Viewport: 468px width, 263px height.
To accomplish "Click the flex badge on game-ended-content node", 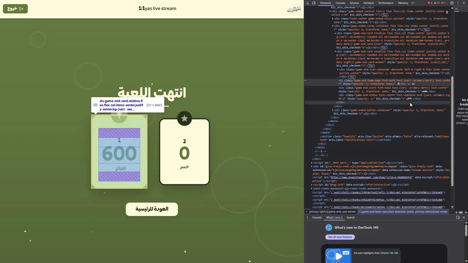I will [384, 15].
